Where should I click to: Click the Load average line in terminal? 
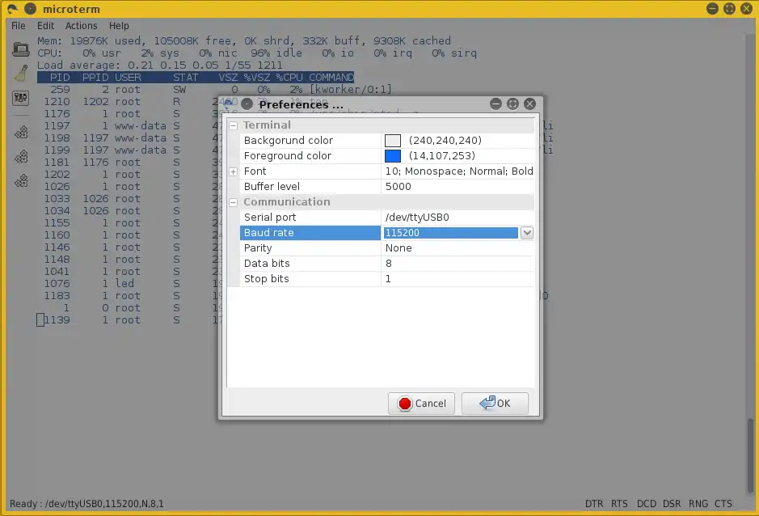(x=160, y=66)
